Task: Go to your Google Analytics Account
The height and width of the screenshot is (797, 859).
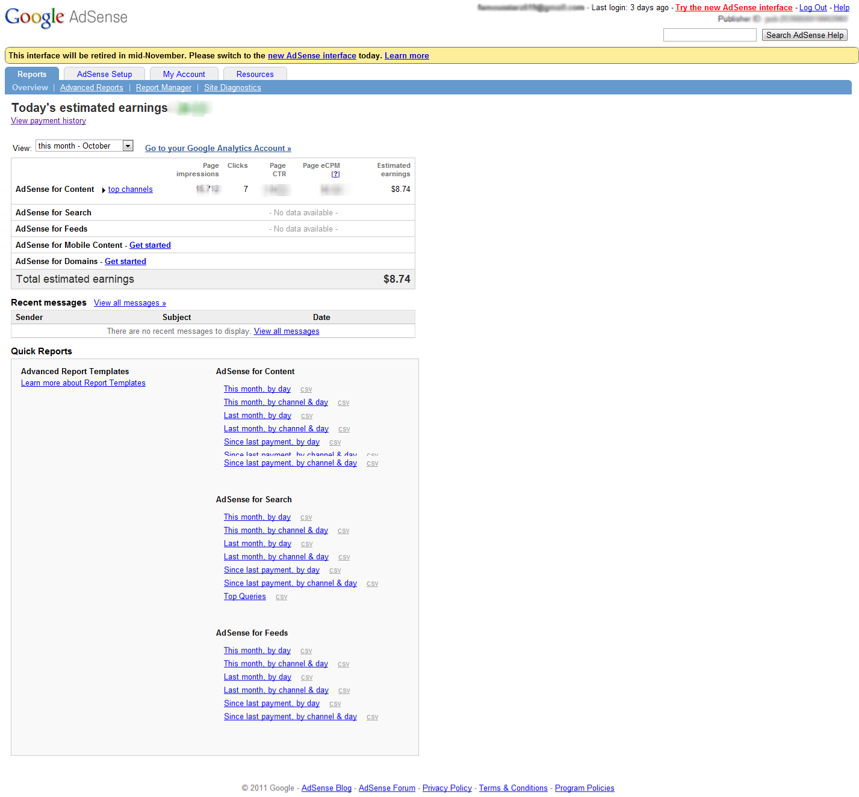Action: click(218, 149)
